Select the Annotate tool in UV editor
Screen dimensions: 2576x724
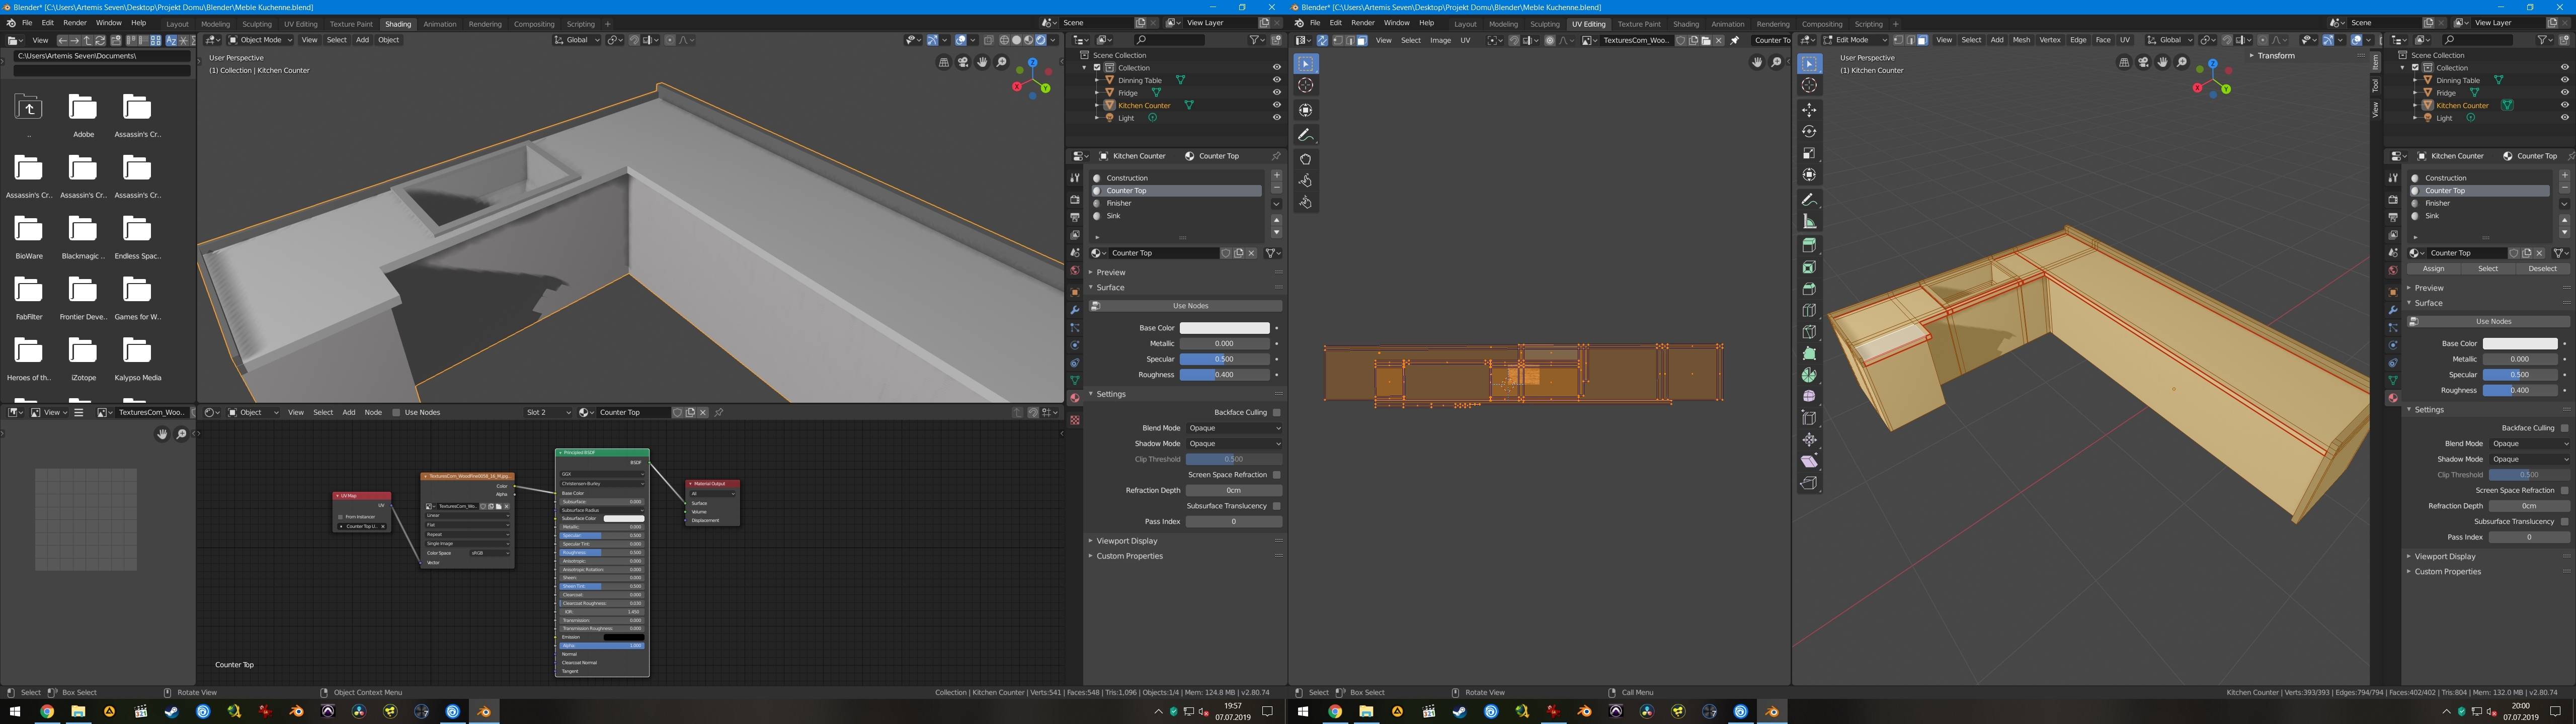[x=1305, y=134]
